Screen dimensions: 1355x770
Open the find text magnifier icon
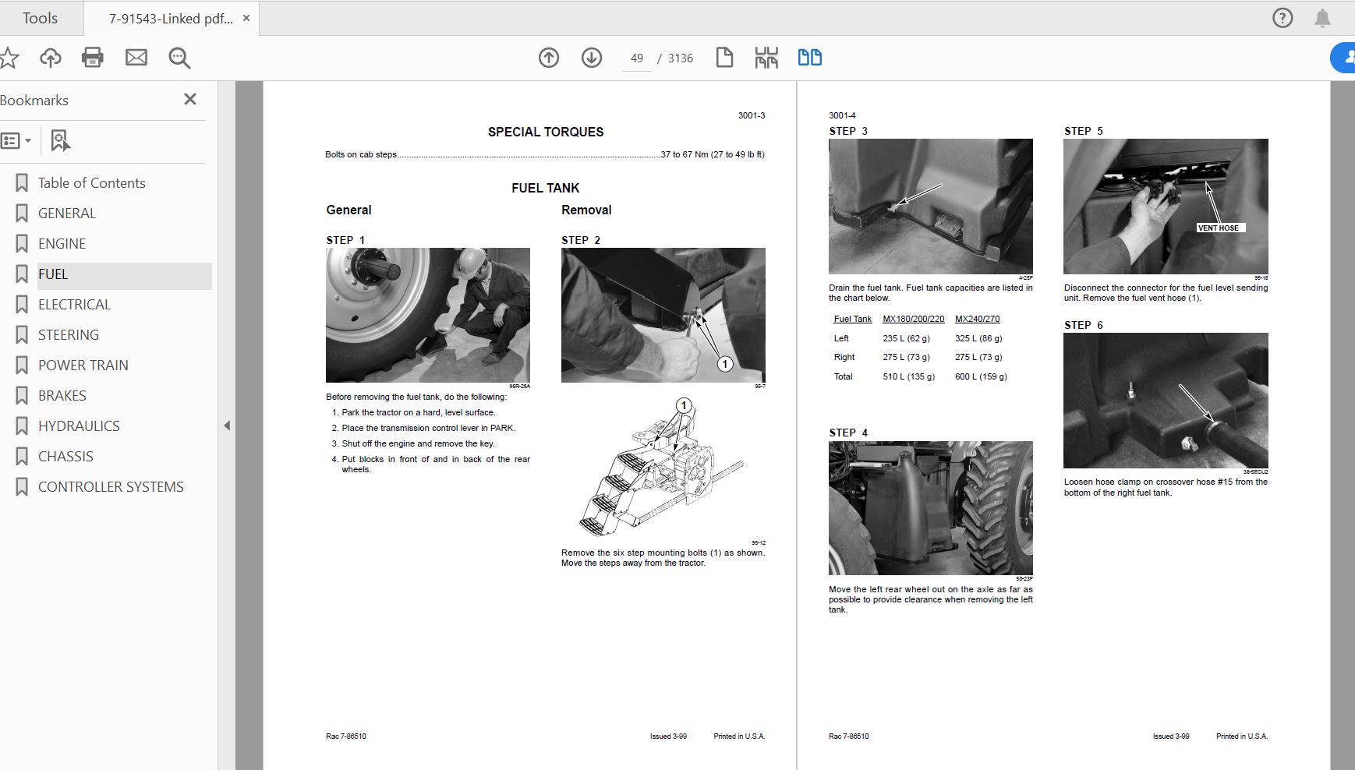point(180,58)
